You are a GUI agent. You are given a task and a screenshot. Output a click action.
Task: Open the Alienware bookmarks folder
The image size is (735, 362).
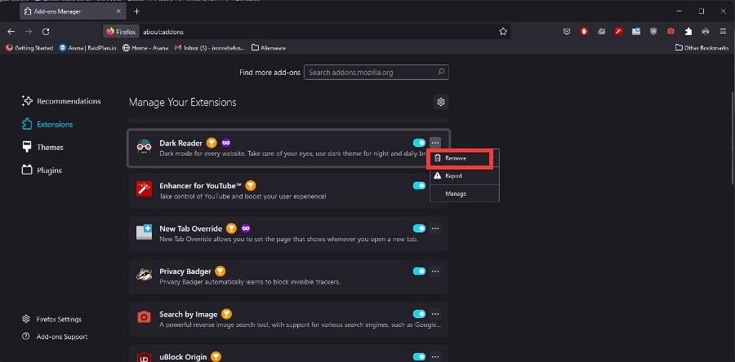269,48
